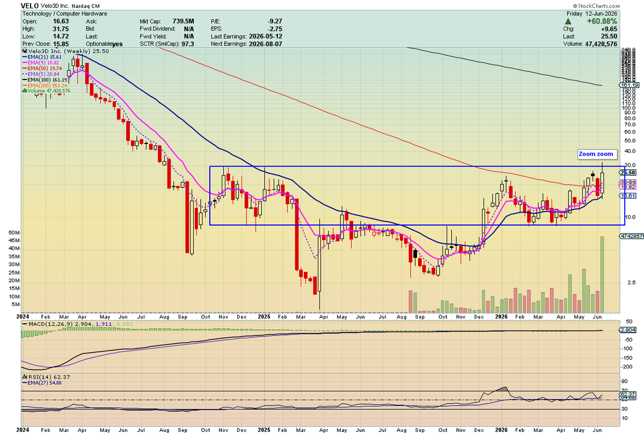Click the EMA(9) 18.82 legend entry

pyautogui.click(x=42, y=62)
